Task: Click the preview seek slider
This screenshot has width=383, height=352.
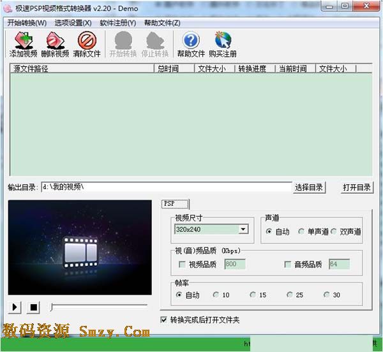Action: pyautogui.click(x=99, y=307)
